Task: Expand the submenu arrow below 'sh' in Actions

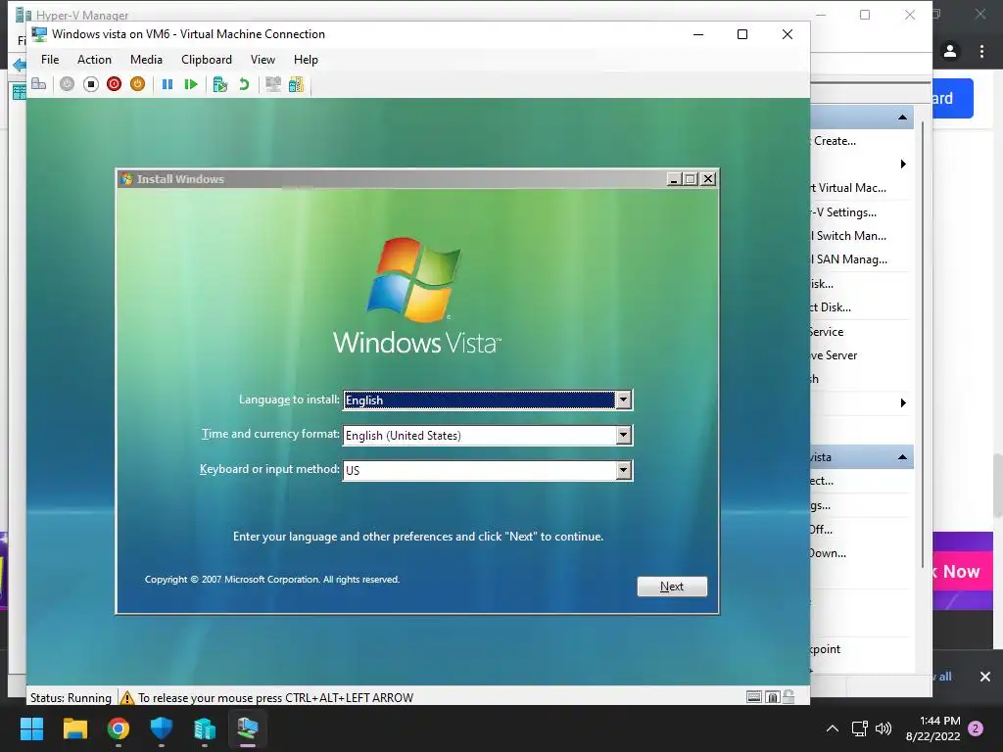Action: pyautogui.click(x=903, y=402)
